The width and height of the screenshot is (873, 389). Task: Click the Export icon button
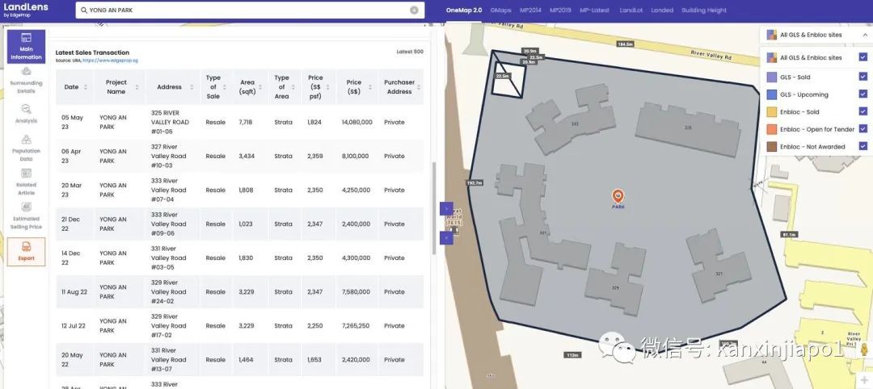click(26, 252)
